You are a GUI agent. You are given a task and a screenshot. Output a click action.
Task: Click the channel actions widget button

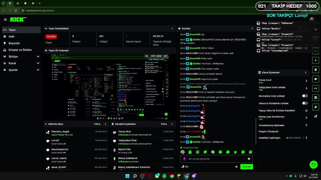click(x=315, y=97)
